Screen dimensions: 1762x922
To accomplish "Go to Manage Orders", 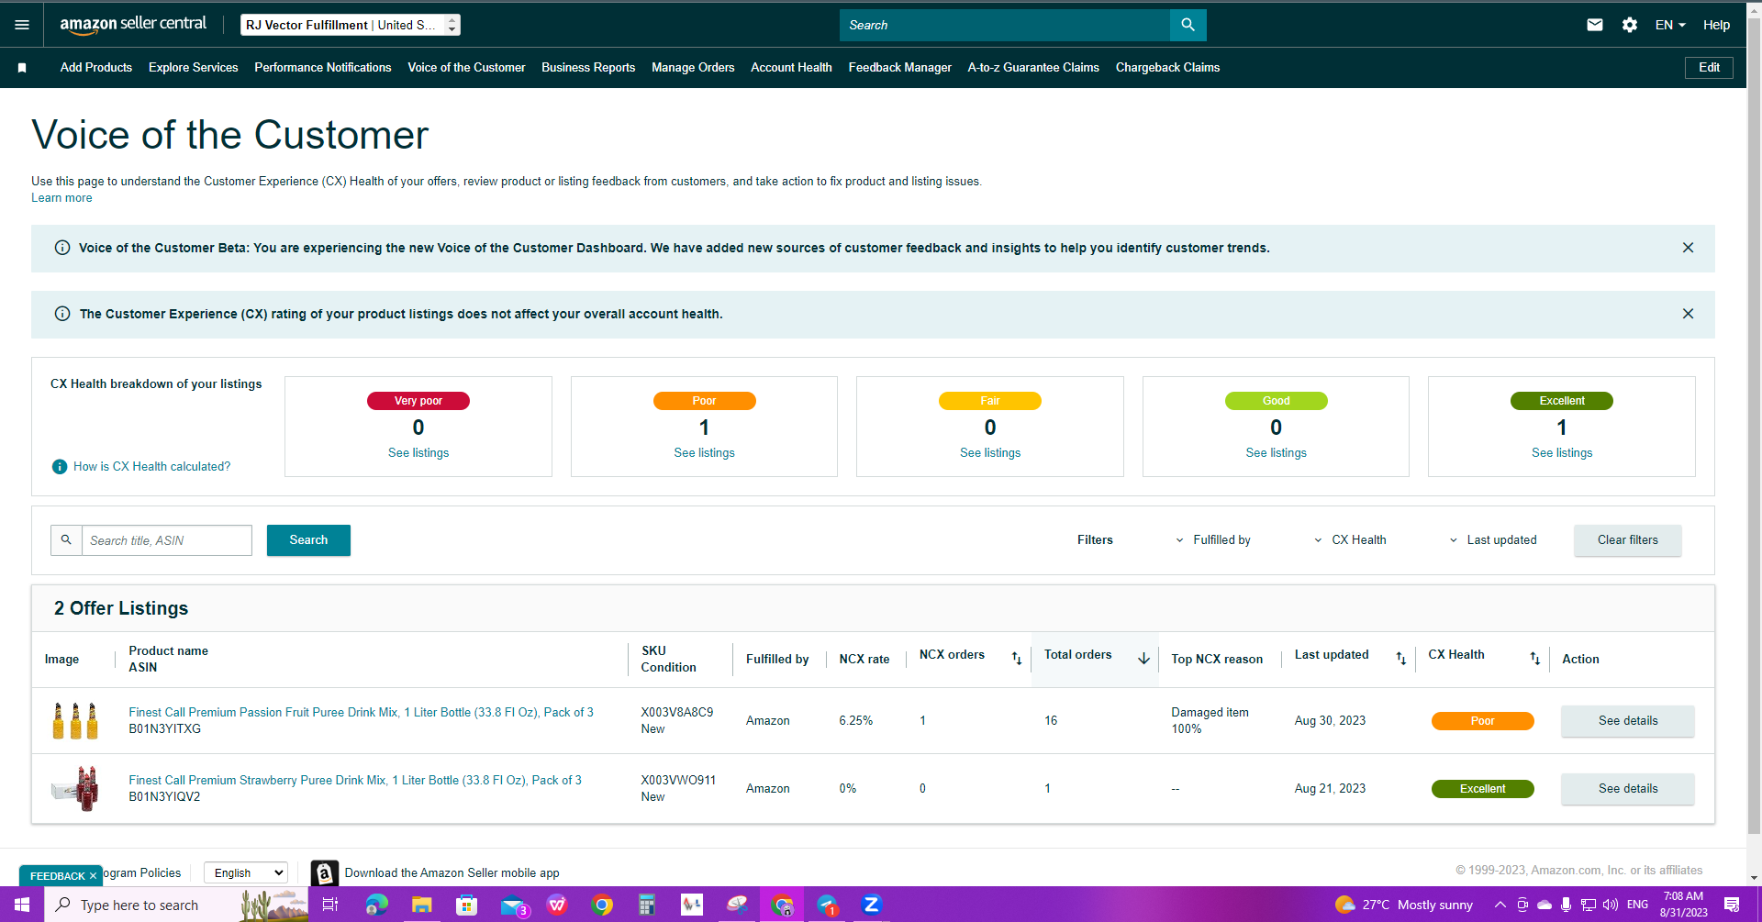I will [693, 68].
